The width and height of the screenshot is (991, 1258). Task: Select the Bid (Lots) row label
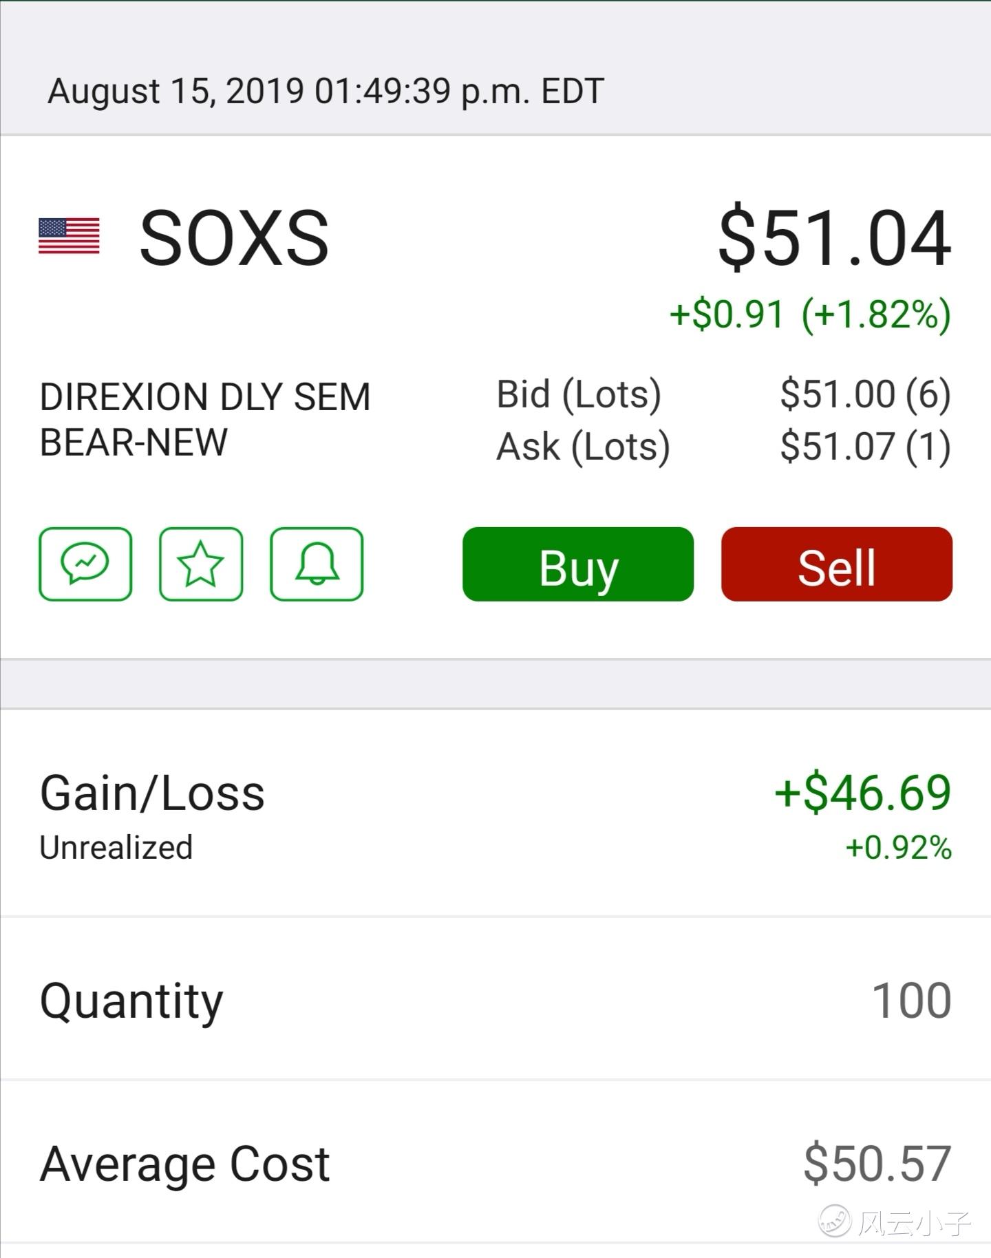click(579, 395)
